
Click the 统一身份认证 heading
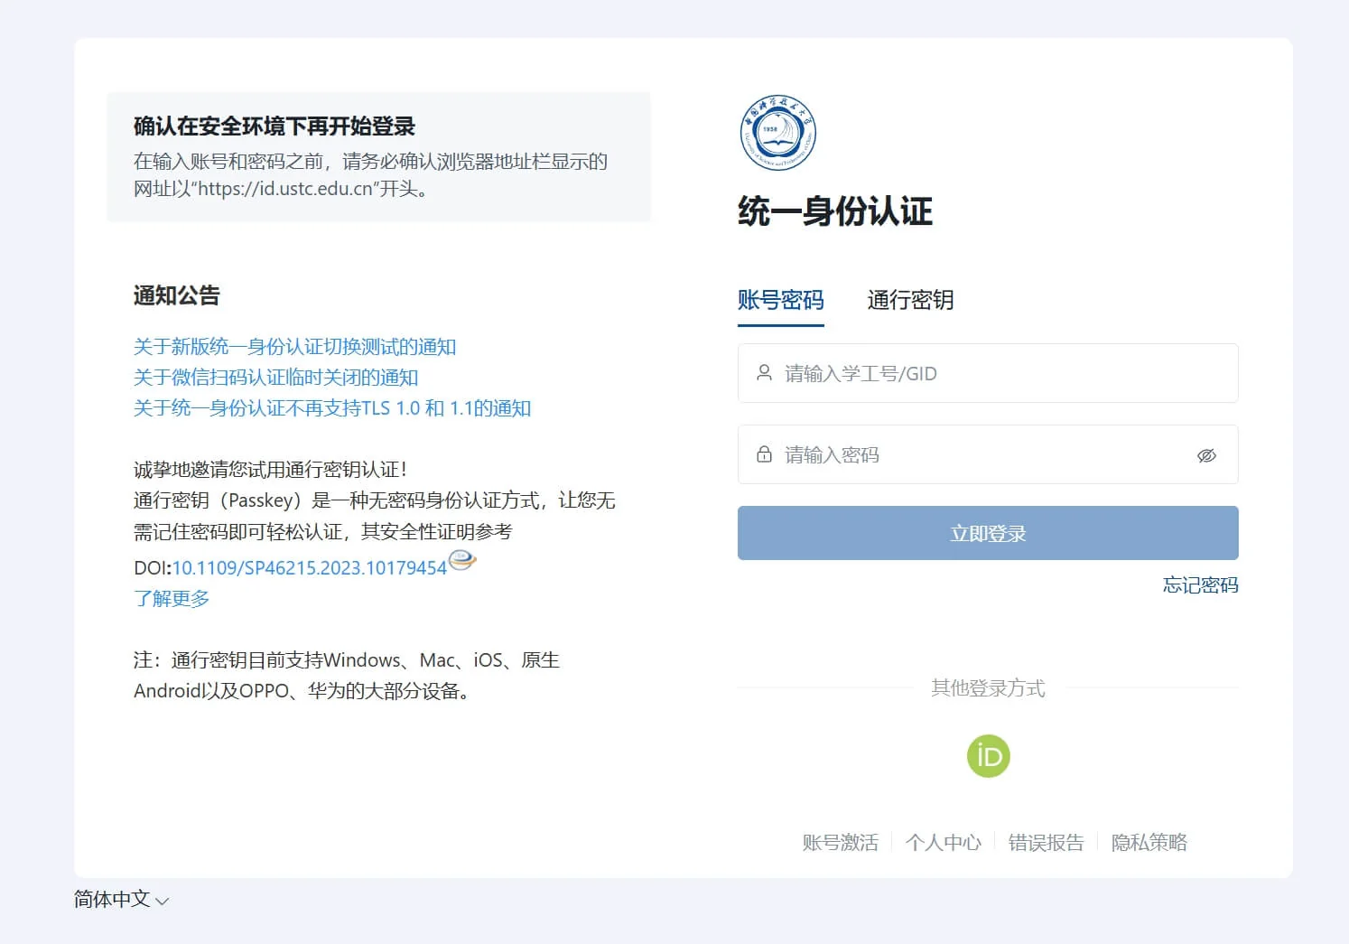click(x=835, y=211)
